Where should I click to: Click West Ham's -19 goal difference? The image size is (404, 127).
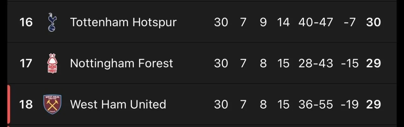coord(349,104)
